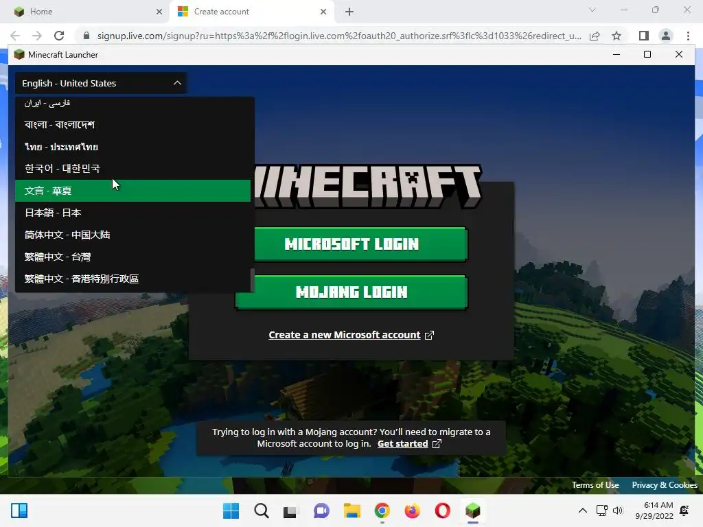Open taskbar Search
The image size is (703, 527).
[x=262, y=511]
